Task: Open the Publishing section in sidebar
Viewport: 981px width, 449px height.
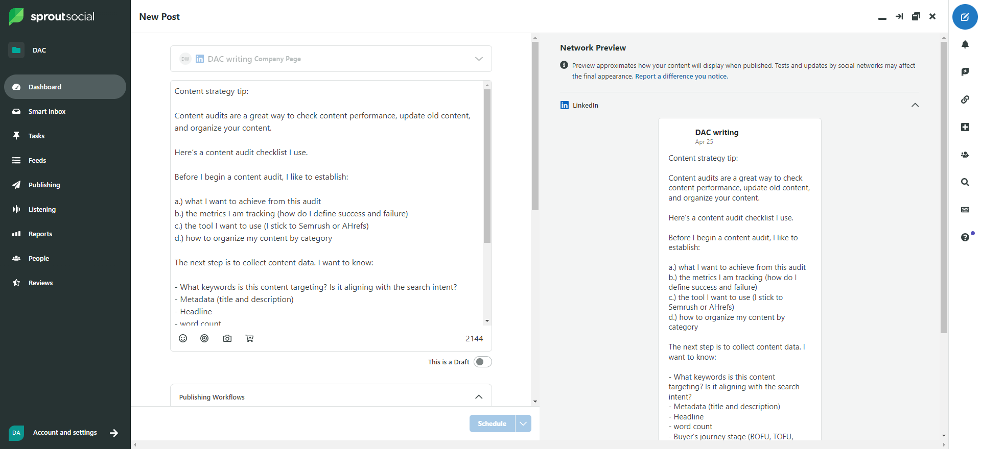Action: 44,185
